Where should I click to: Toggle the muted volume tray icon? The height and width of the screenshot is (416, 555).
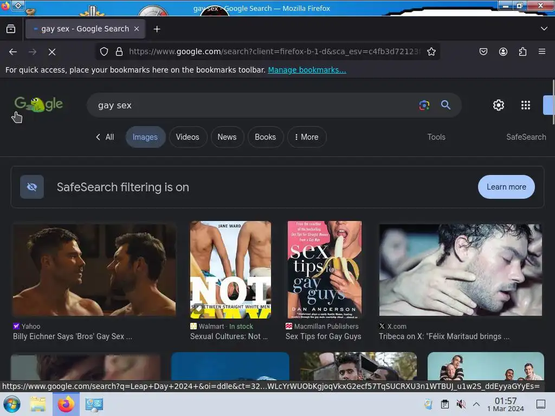click(461, 404)
